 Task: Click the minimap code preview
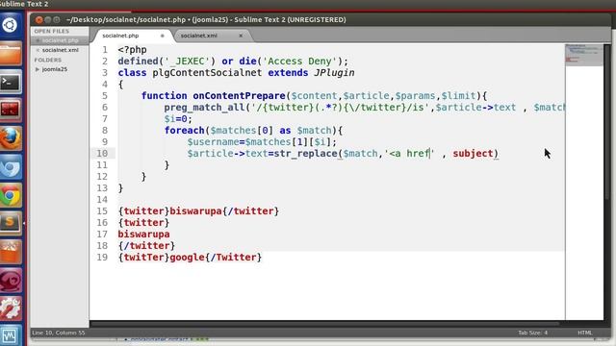click(584, 55)
